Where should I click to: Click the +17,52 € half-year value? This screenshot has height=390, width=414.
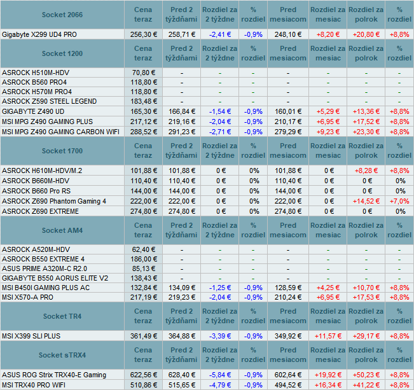[x=366, y=122]
